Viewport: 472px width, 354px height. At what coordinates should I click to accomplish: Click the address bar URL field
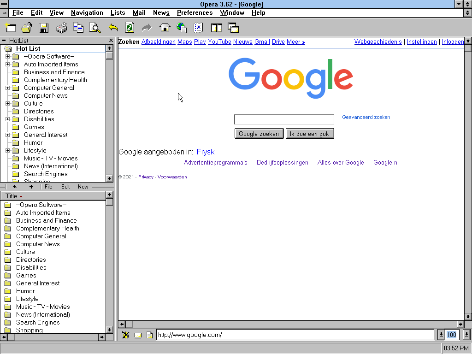[x=295, y=335]
